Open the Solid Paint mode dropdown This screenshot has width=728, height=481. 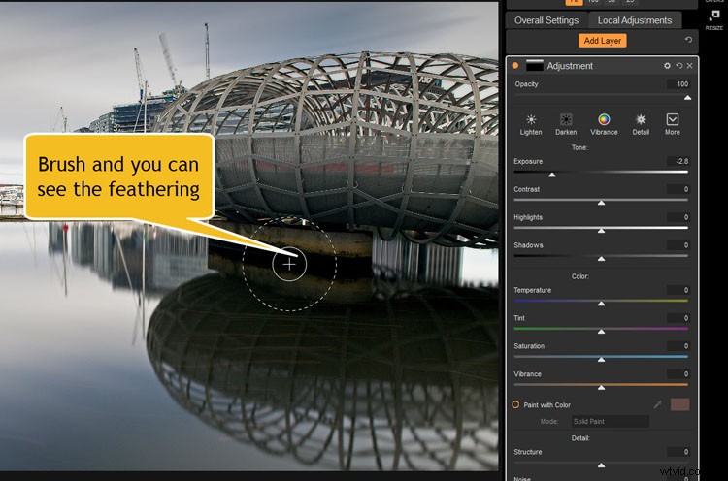coord(610,421)
